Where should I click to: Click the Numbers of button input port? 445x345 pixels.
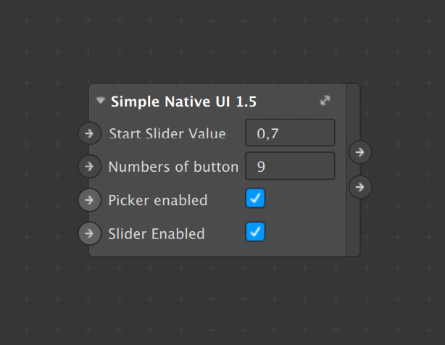tap(89, 167)
